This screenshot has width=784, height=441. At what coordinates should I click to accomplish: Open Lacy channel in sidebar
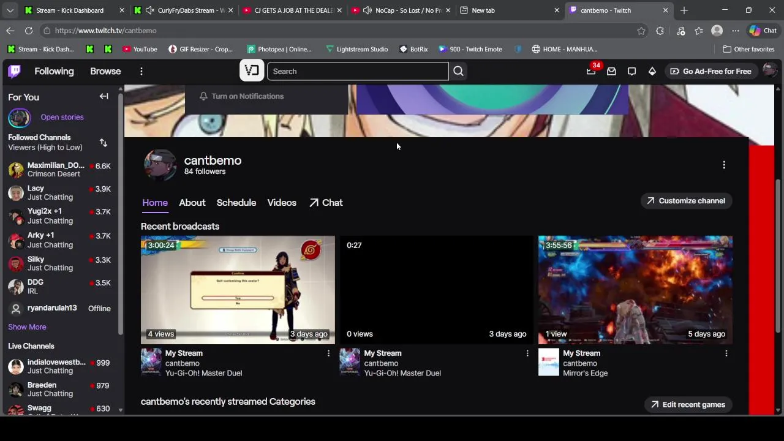point(59,193)
